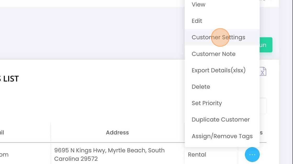The width and height of the screenshot is (293, 164).
Task: Select View from the context menu
Action: (x=199, y=4)
